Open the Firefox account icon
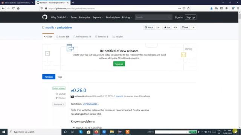 (227, 8)
